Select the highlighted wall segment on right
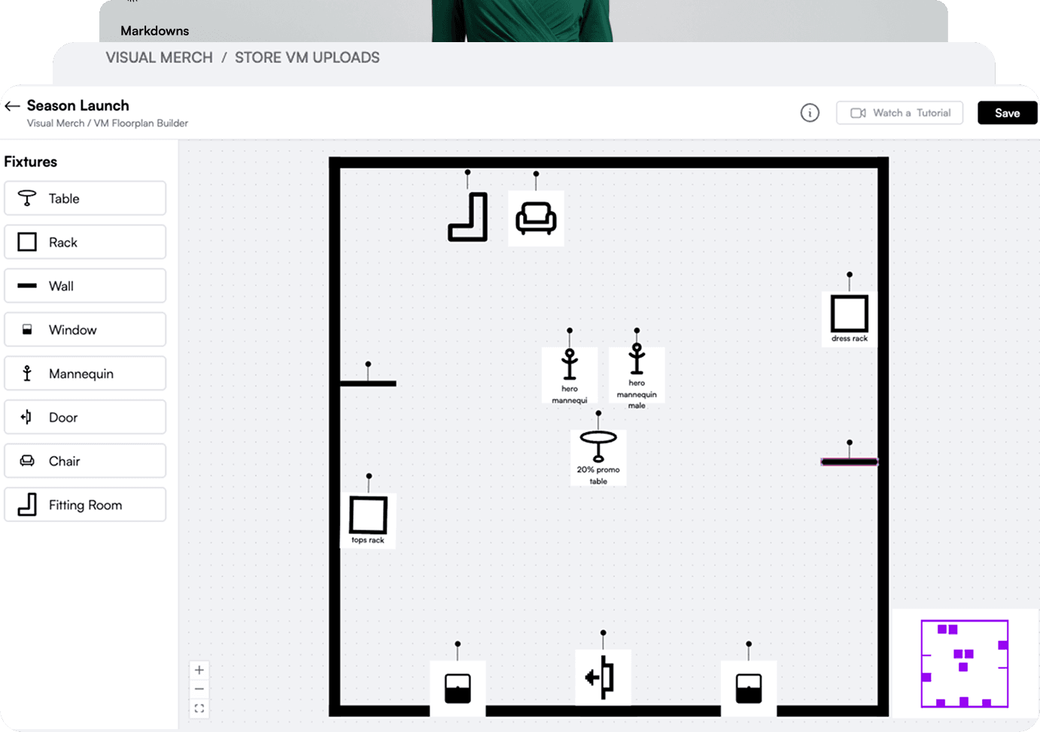1040x732 pixels. tap(849, 462)
